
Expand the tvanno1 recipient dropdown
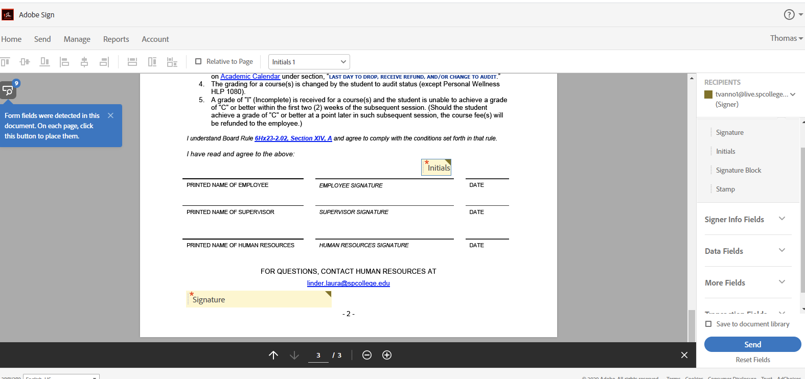(x=793, y=94)
